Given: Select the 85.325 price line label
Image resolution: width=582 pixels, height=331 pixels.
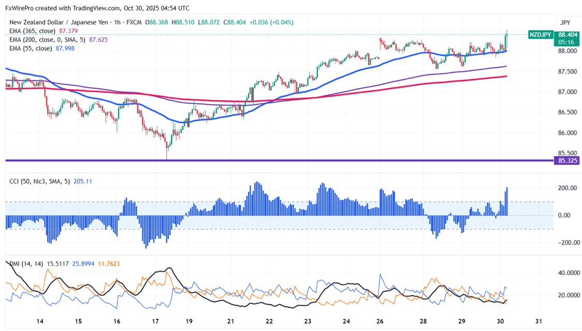Looking at the screenshot, I should point(568,161).
